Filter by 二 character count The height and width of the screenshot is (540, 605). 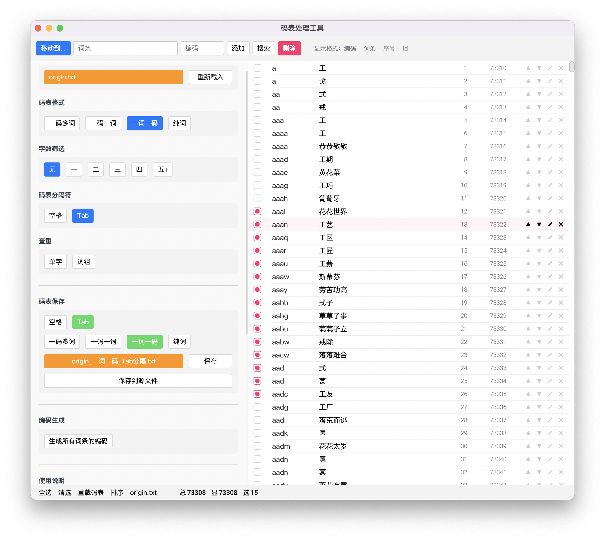[96, 169]
